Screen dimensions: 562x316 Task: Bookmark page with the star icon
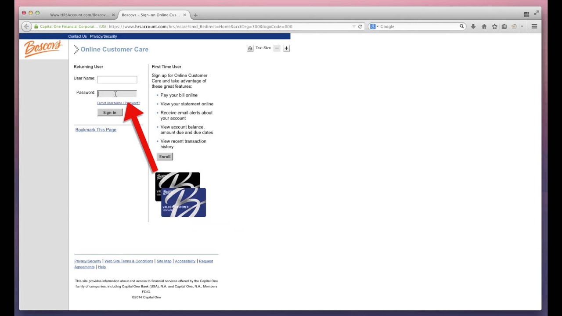point(494,26)
